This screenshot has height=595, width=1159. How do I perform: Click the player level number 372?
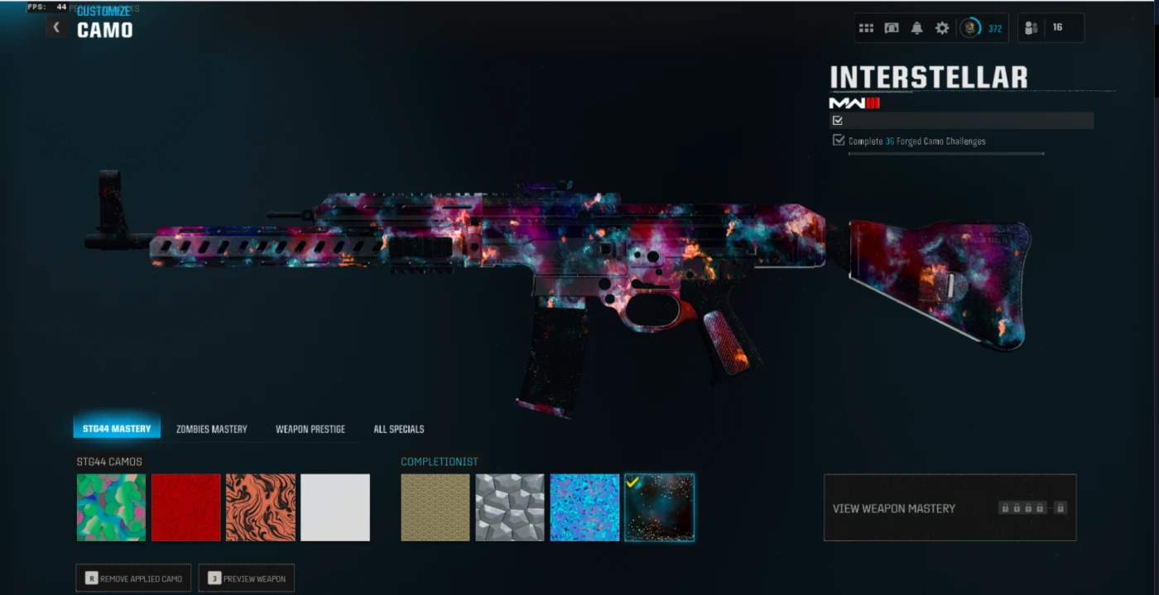point(995,29)
